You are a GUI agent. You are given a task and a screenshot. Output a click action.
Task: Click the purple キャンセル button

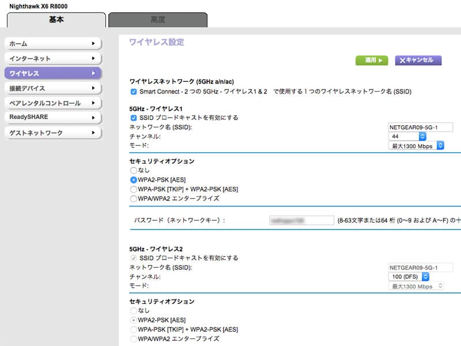[418, 60]
